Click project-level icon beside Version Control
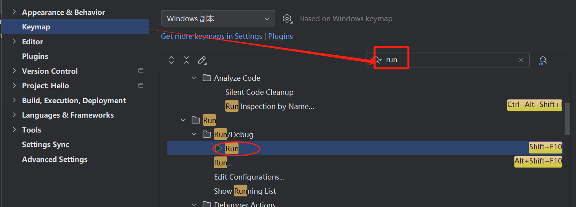The width and height of the screenshot is (576, 207). [x=141, y=71]
